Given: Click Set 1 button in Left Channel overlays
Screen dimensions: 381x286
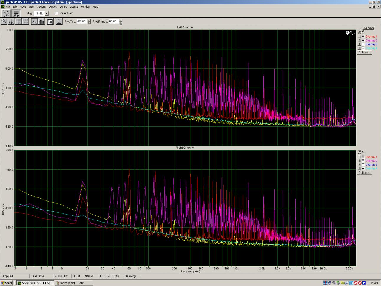Looking at the screenshot, I should (359, 37).
